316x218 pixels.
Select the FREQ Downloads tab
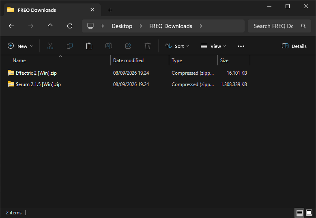pyautogui.click(x=52, y=10)
